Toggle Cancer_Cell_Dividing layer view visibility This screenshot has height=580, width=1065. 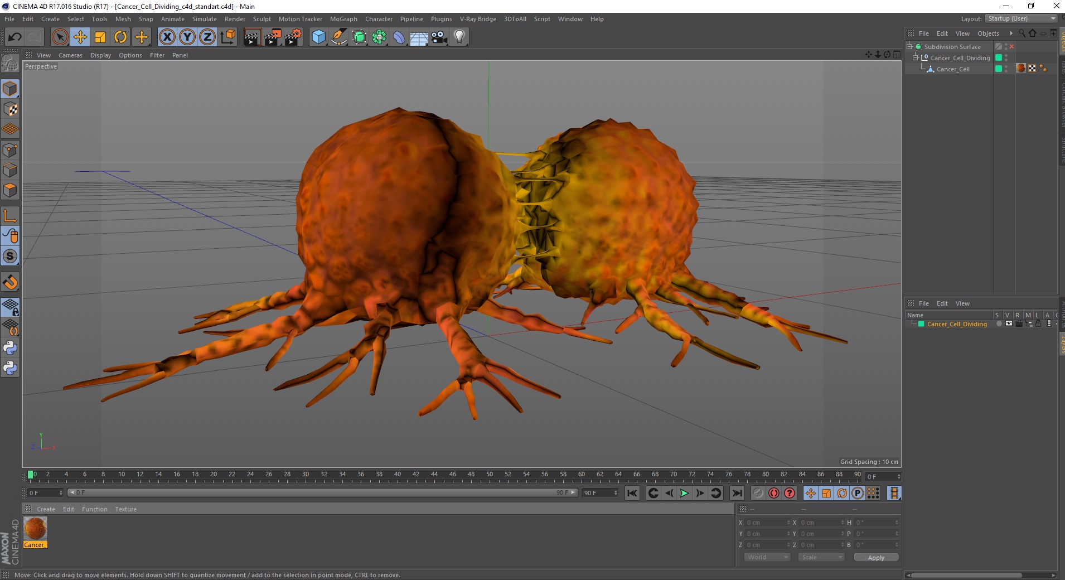pos(1009,323)
